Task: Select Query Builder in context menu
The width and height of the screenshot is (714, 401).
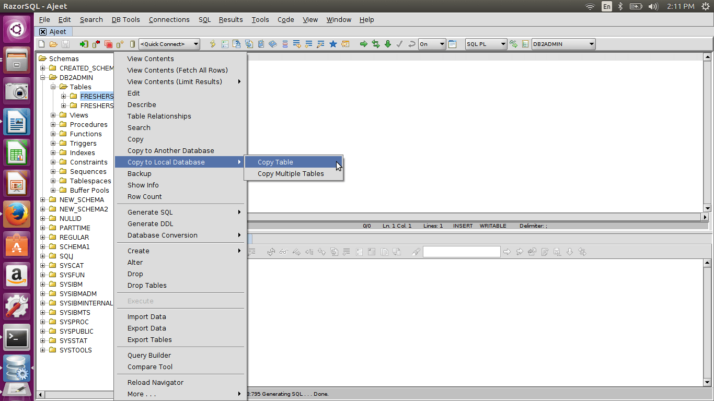Action: click(180, 355)
